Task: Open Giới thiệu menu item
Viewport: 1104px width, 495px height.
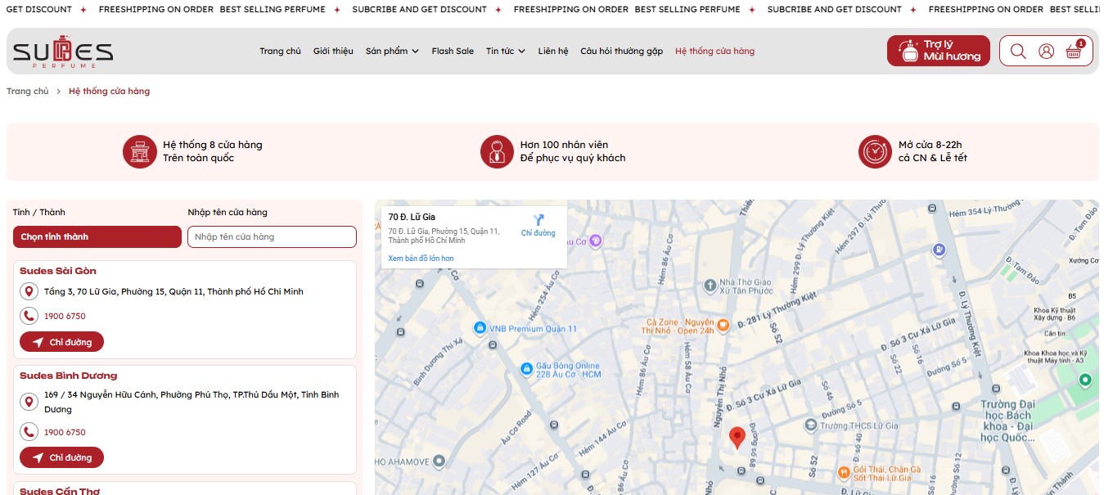Action: click(333, 51)
